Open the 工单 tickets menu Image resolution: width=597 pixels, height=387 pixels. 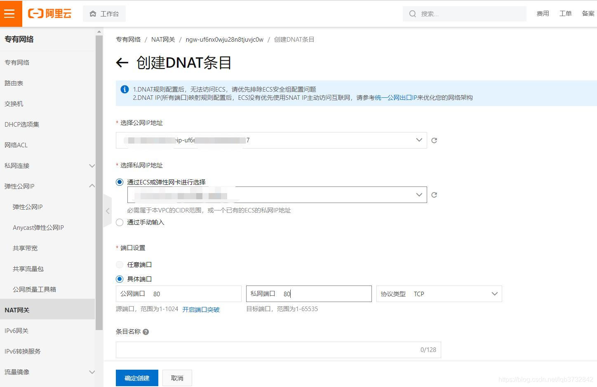coord(565,14)
